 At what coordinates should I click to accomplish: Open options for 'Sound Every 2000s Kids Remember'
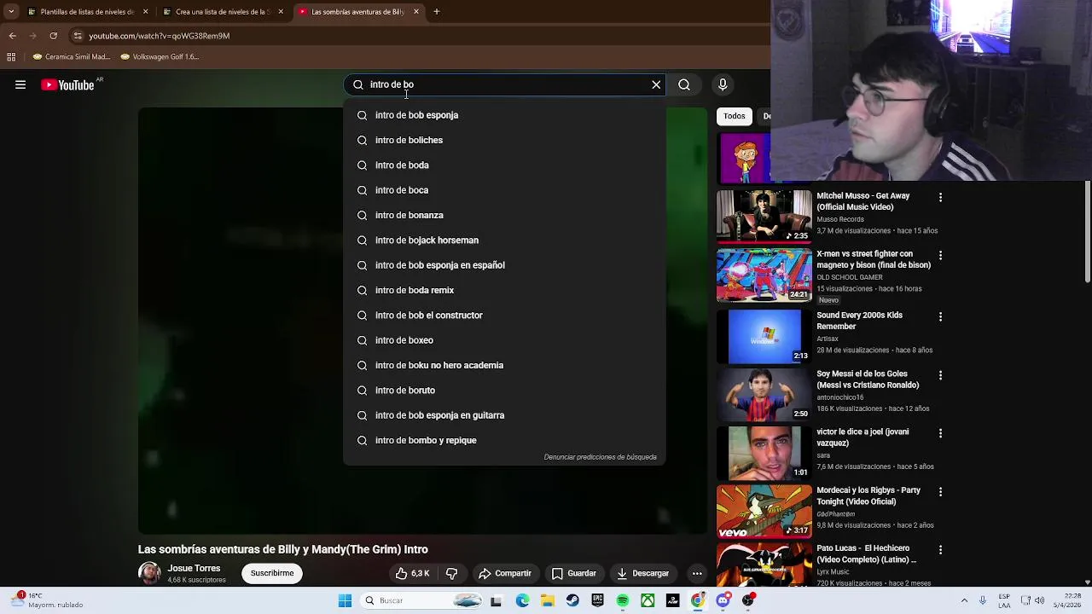point(940,316)
